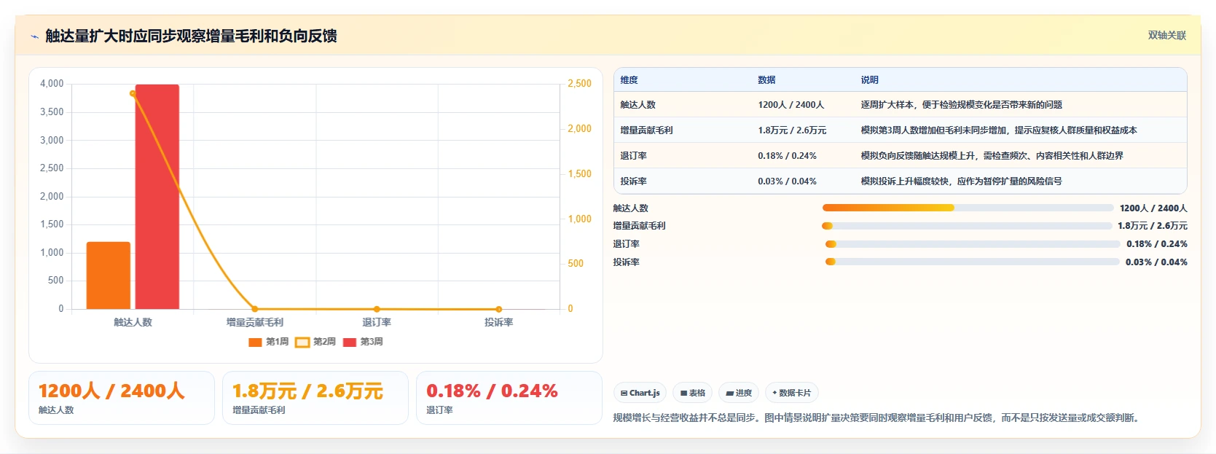Viewport: 1216px width, 454px height.
Task: Click the 触达人数 progress bar
Action: pos(968,208)
